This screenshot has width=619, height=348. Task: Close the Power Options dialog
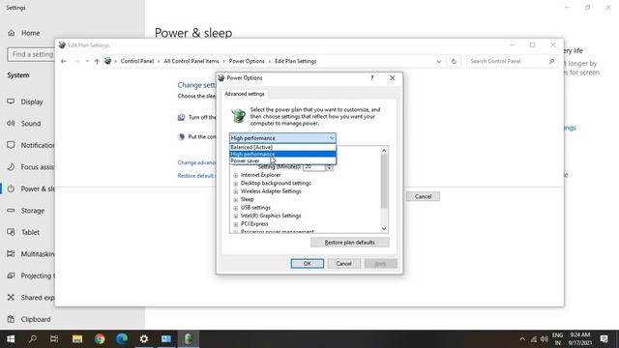(x=392, y=78)
